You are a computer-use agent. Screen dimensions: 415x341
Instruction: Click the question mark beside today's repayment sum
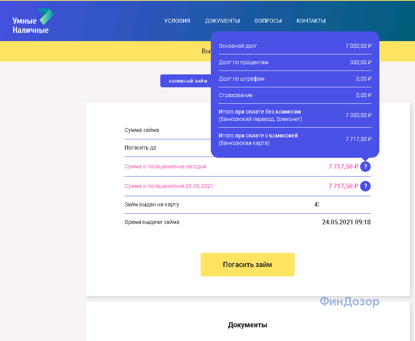tap(365, 166)
